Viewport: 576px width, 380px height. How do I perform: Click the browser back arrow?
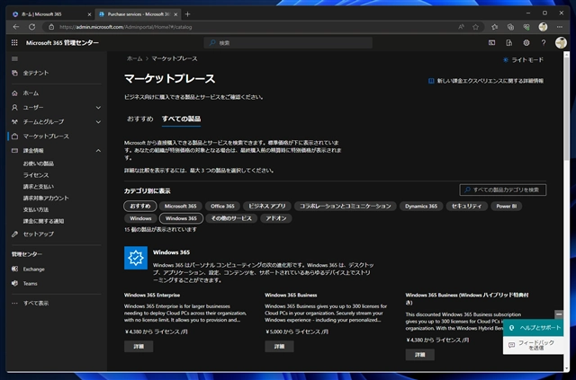tap(16, 27)
